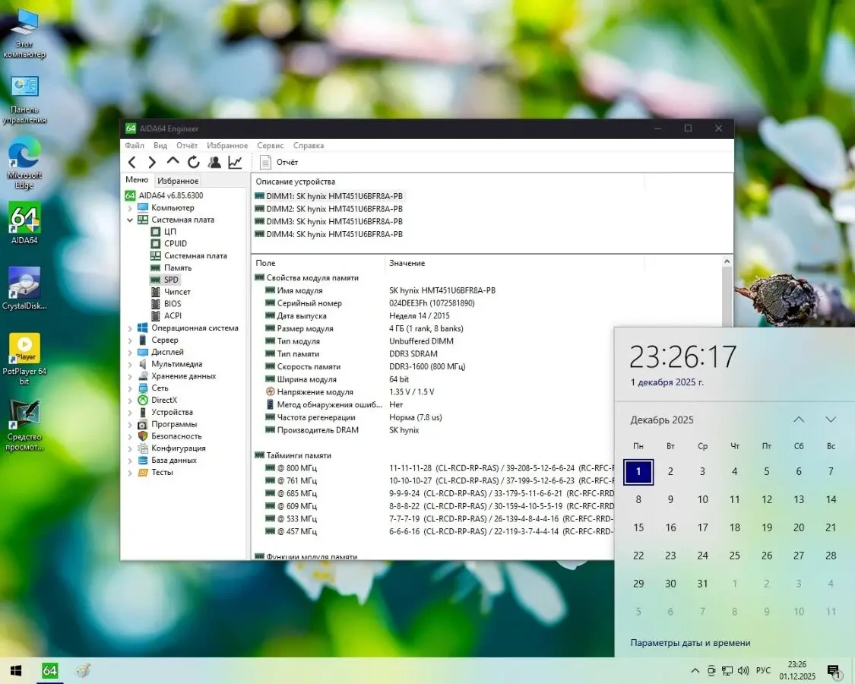This screenshot has width=855, height=684.
Task: Click the up navigation arrow in toolbar
Action: (173, 162)
